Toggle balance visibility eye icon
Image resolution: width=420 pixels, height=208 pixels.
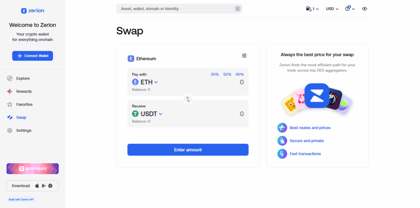(364, 9)
